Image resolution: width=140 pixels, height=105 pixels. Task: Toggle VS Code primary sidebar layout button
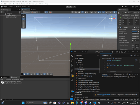(x=119, y=52)
